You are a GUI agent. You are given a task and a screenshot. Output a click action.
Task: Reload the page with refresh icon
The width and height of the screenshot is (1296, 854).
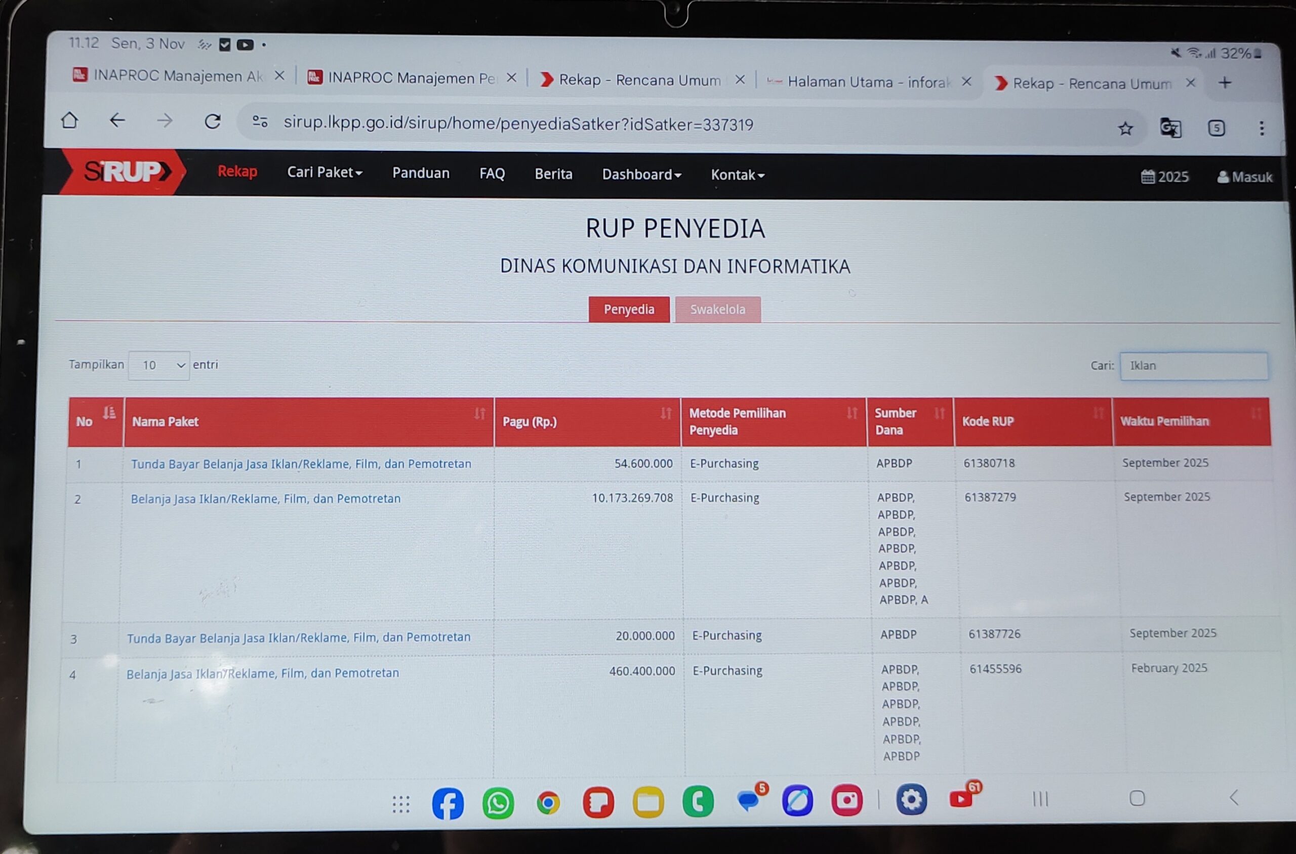[x=213, y=121]
